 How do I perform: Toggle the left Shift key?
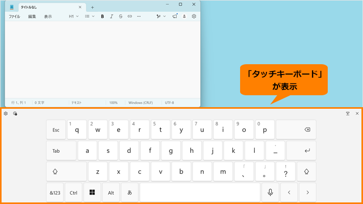point(66,171)
